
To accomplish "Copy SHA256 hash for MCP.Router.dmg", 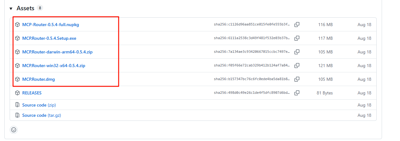I will 297,79.
